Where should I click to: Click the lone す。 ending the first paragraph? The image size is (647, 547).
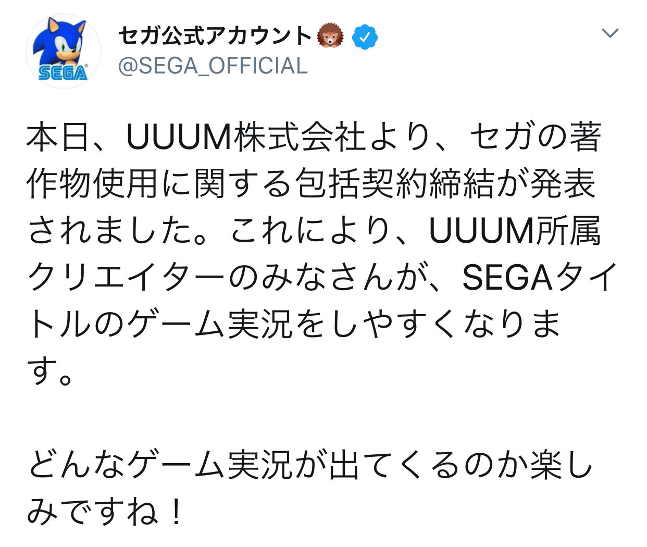(x=49, y=370)
